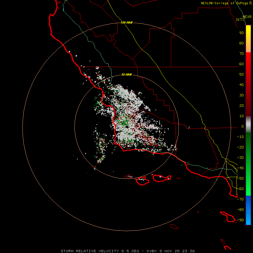Click the -30 value on velocity scale

point(240,158)
